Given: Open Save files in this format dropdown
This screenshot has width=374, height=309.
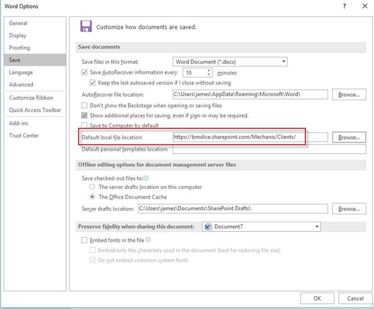Looking at the screenshot, I should 230,61.
